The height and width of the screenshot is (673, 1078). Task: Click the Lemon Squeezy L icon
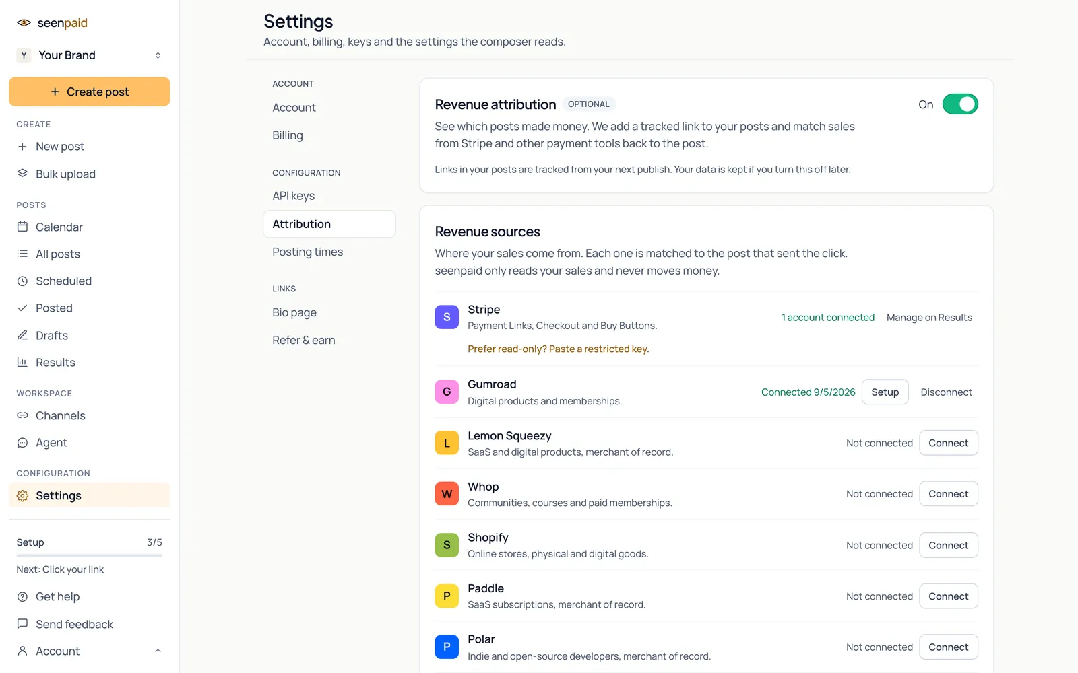(447, 443)
